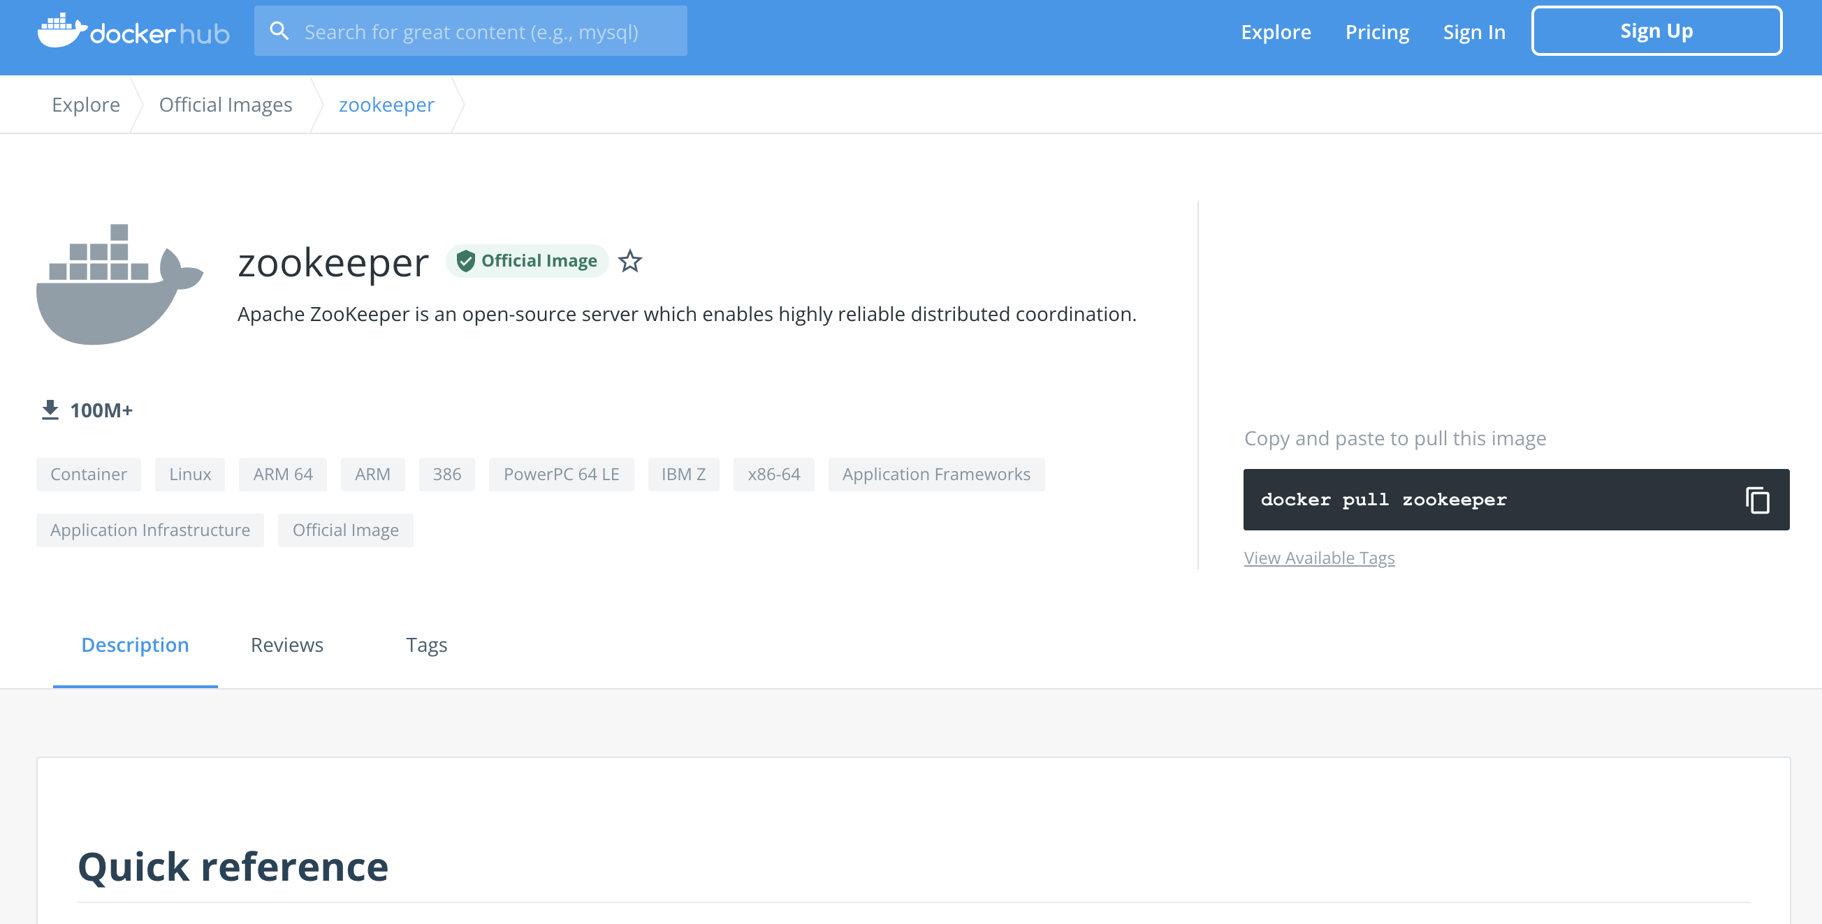Image resolution: width=1822 pixels, height=924 pixels.
Task: Click the downloads arrow icon
Action: [x=50, y=410]
